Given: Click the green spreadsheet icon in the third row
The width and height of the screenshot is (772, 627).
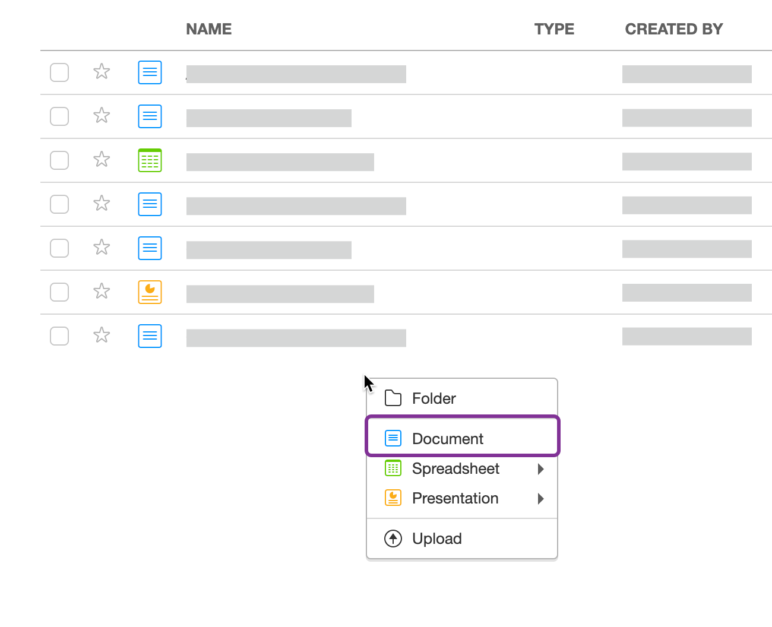Looking at the screenshot, I should point(150,160).
